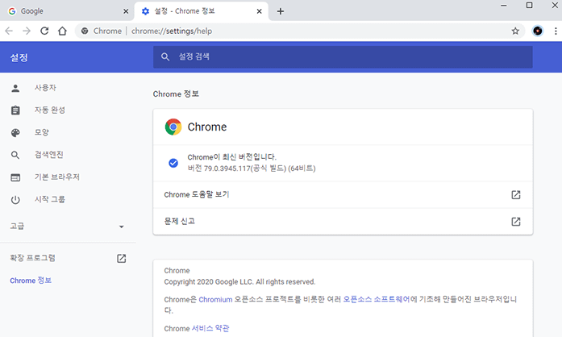Click the Chrome 정보 page heading

coord(176,94)
